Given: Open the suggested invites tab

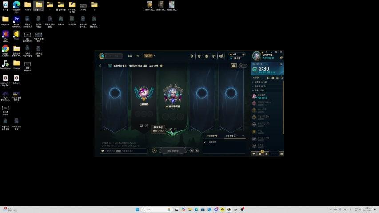Looking at the screenshot, I should coord(212,136).
